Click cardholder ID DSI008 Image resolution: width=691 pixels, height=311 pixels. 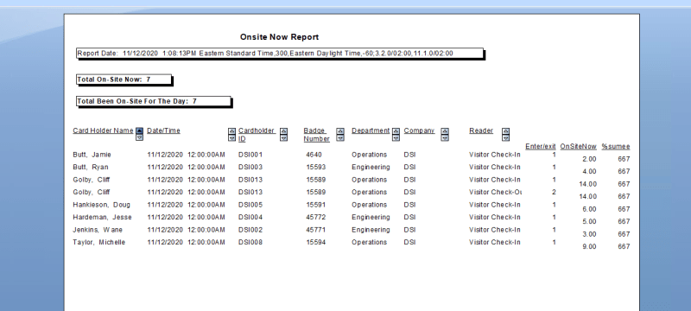pyautogui.click(x=250, y=242)
